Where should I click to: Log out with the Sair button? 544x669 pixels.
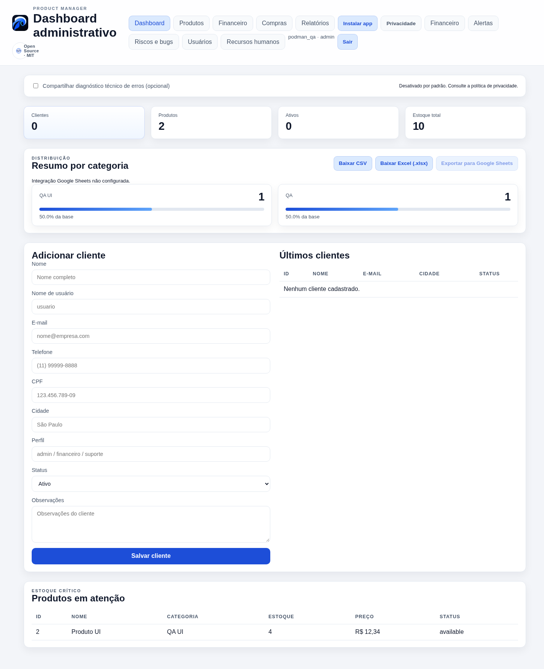pos(347,42)
